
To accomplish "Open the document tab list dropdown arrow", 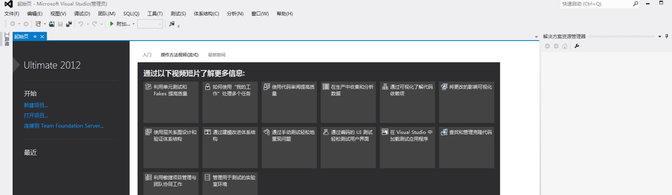I will coord(536,37).
